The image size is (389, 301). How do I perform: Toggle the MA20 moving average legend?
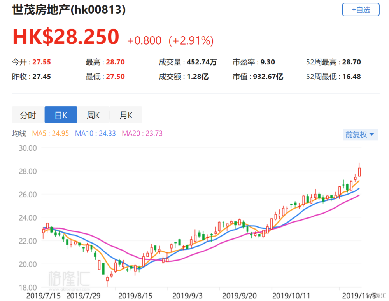coord(142,134)
